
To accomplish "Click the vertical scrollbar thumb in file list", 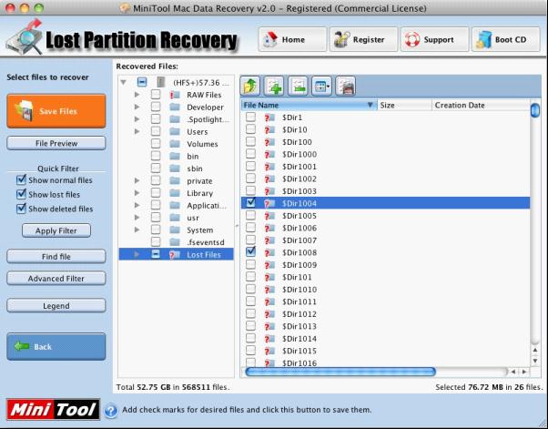I will point(535,110).
